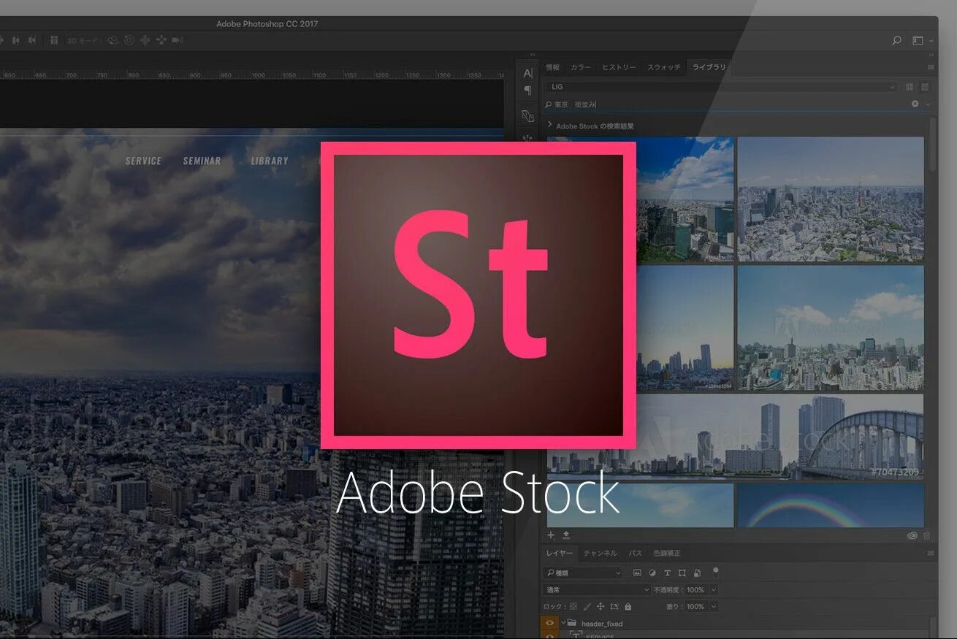957x639 pixels.
Task: Select the Tokyo Tower aerial stock thumbnail
Action: (831, 199)
